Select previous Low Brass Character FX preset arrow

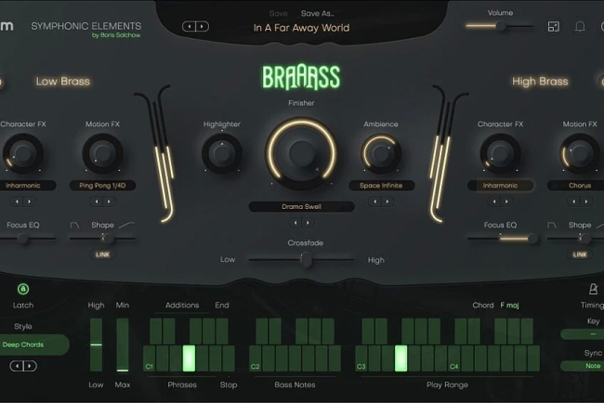17,201
